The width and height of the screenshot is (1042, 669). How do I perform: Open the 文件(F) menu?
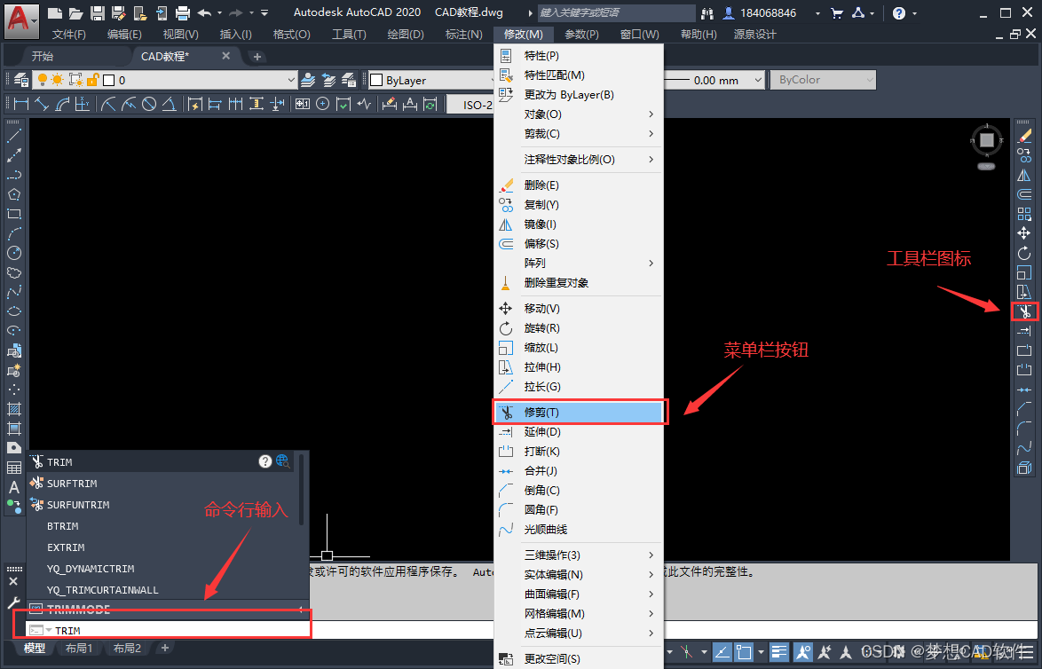[x=68, y=34]
